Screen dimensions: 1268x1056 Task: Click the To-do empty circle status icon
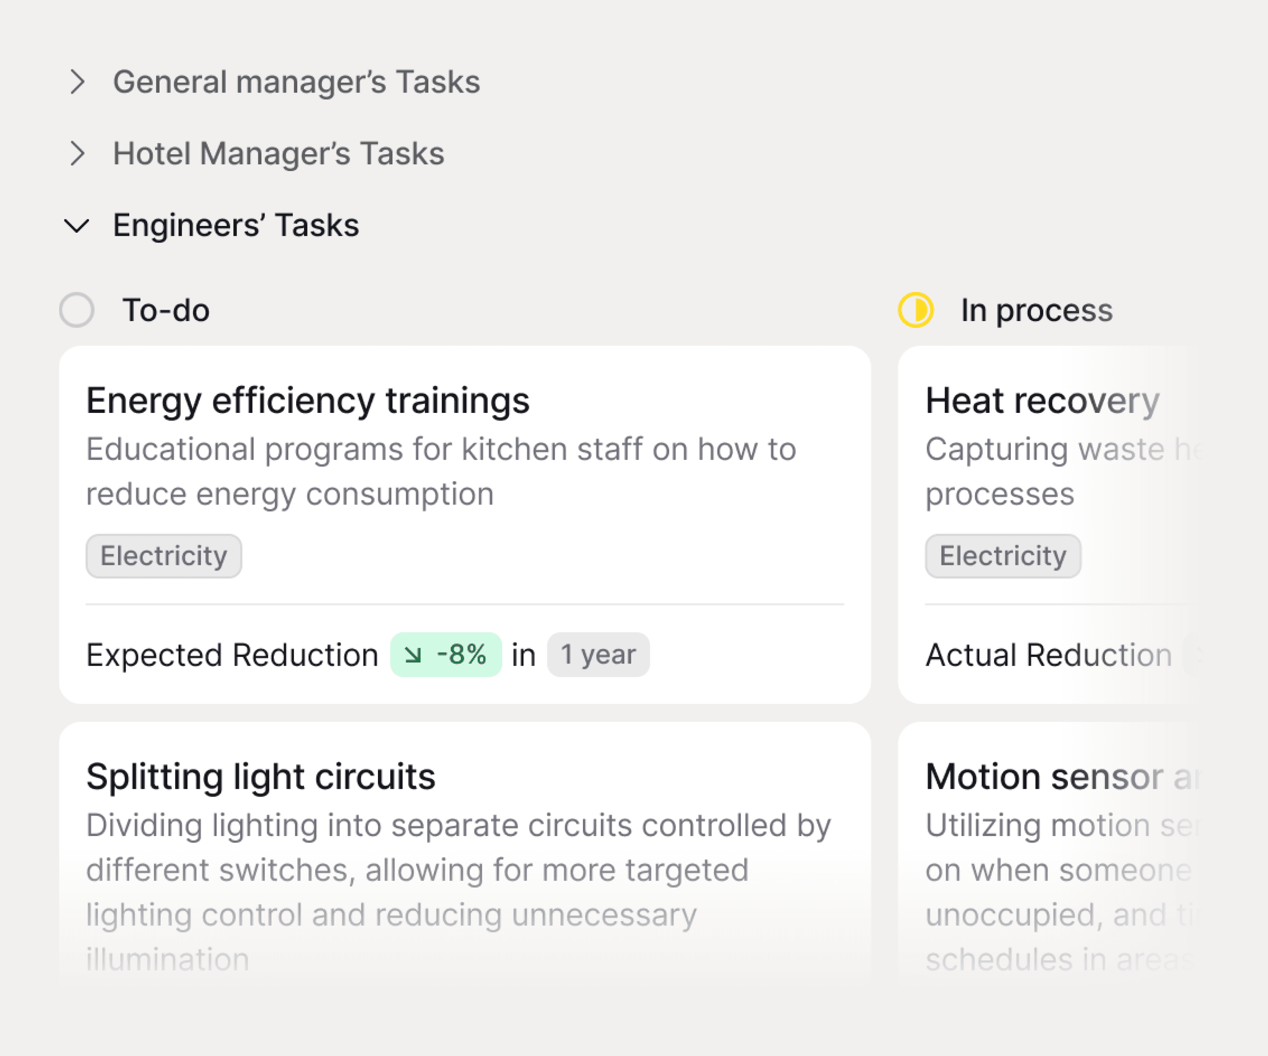point(77,310)
